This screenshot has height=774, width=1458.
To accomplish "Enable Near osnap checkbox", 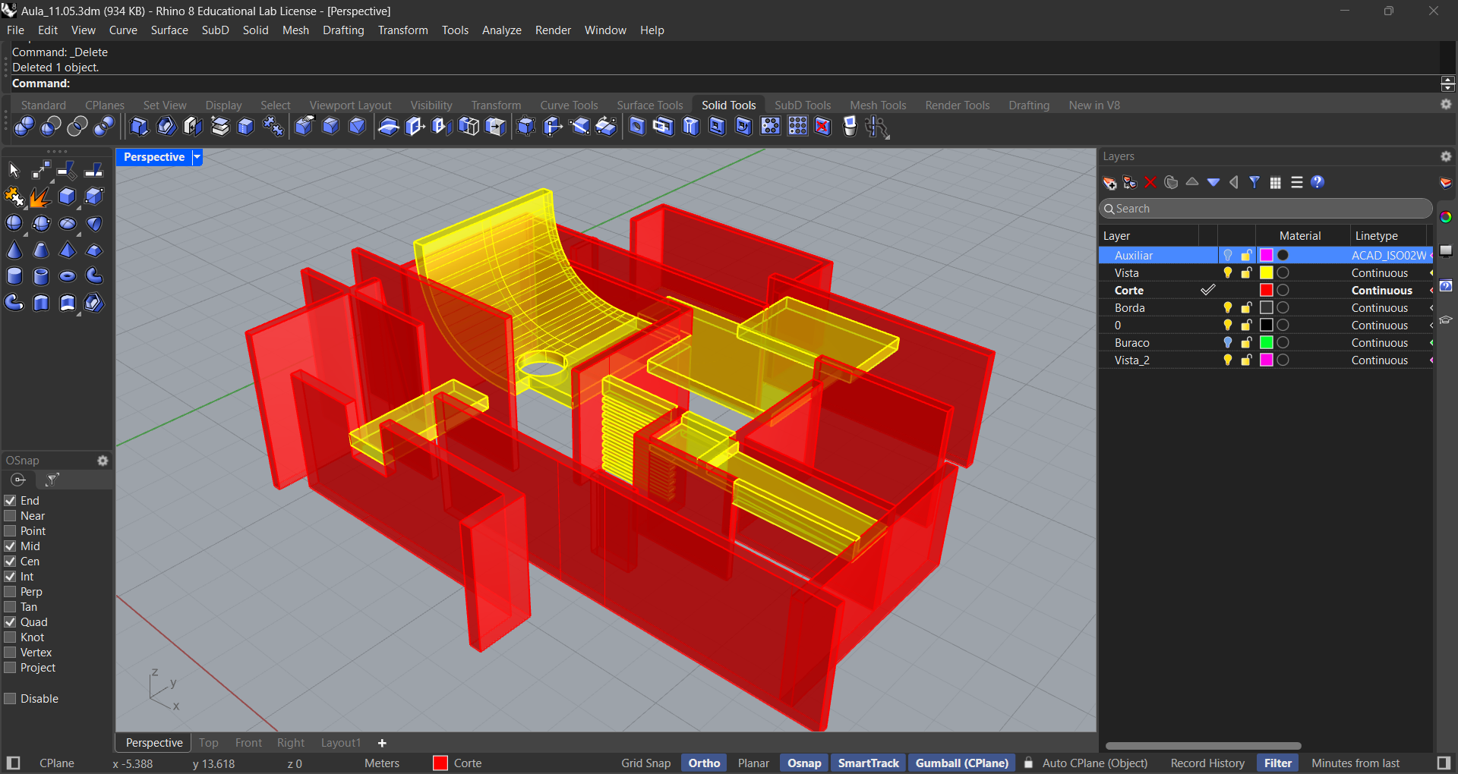I will (x=11, y=516).
